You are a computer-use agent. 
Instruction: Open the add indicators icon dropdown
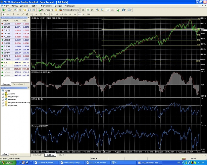click(118, 10)
